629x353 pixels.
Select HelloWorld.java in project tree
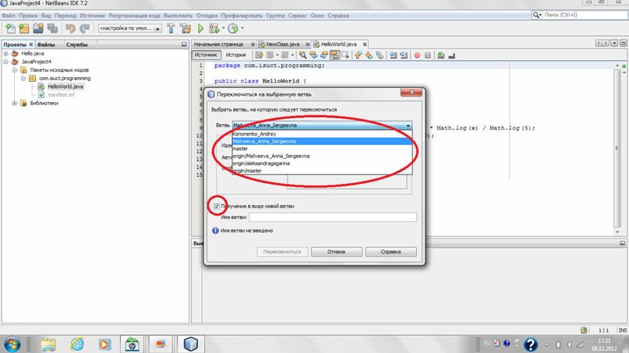(x=65, y=86)
